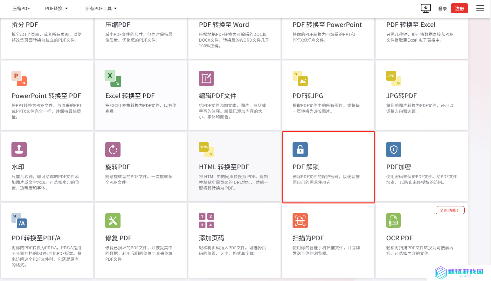Click description '把EXCEL表格转换为PDF文件'

point(141,108)
